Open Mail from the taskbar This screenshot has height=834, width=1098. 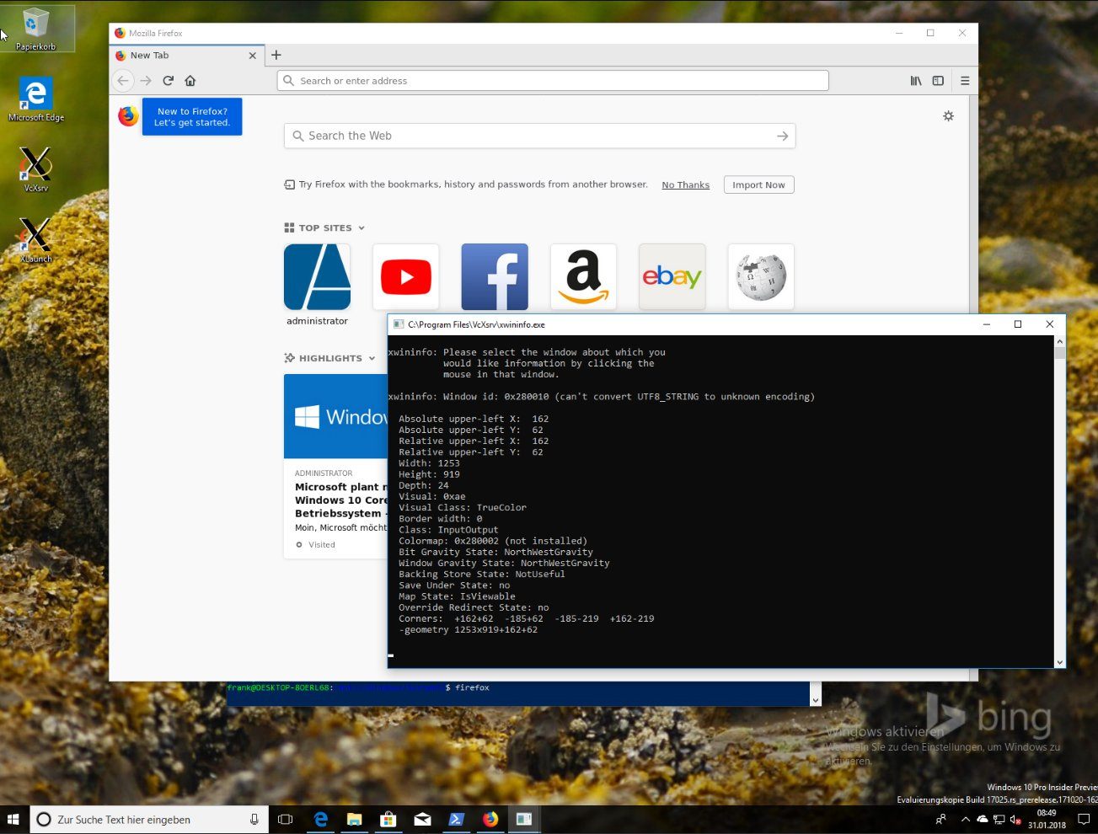(422, 819)
